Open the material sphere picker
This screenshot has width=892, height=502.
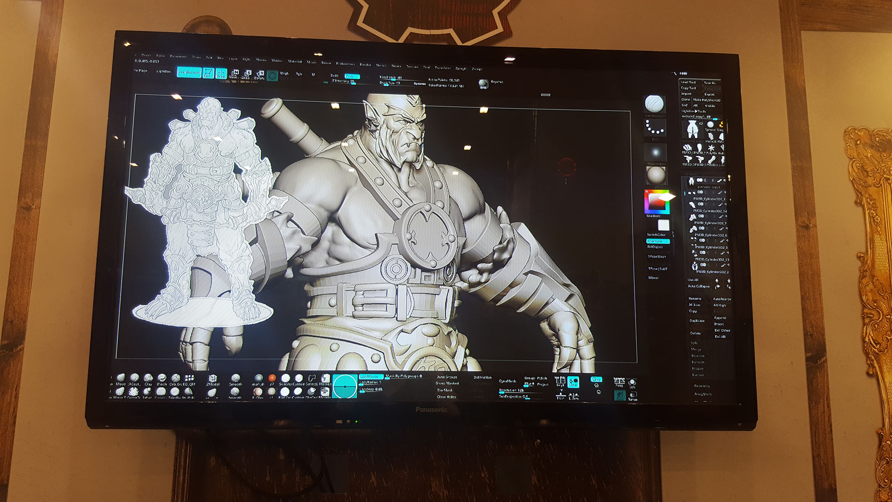(656, 176)
